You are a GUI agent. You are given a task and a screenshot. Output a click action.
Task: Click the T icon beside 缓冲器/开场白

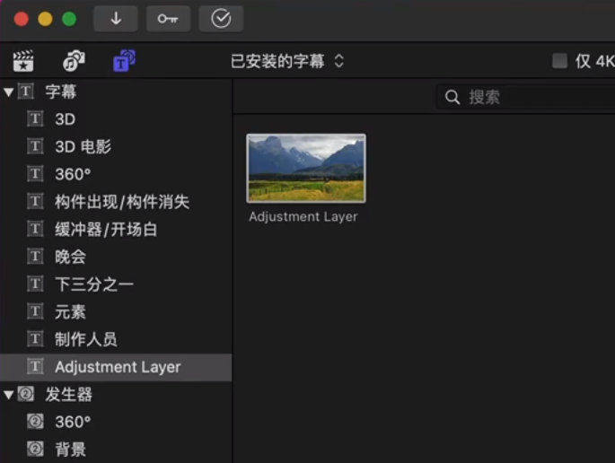point(35,229)
